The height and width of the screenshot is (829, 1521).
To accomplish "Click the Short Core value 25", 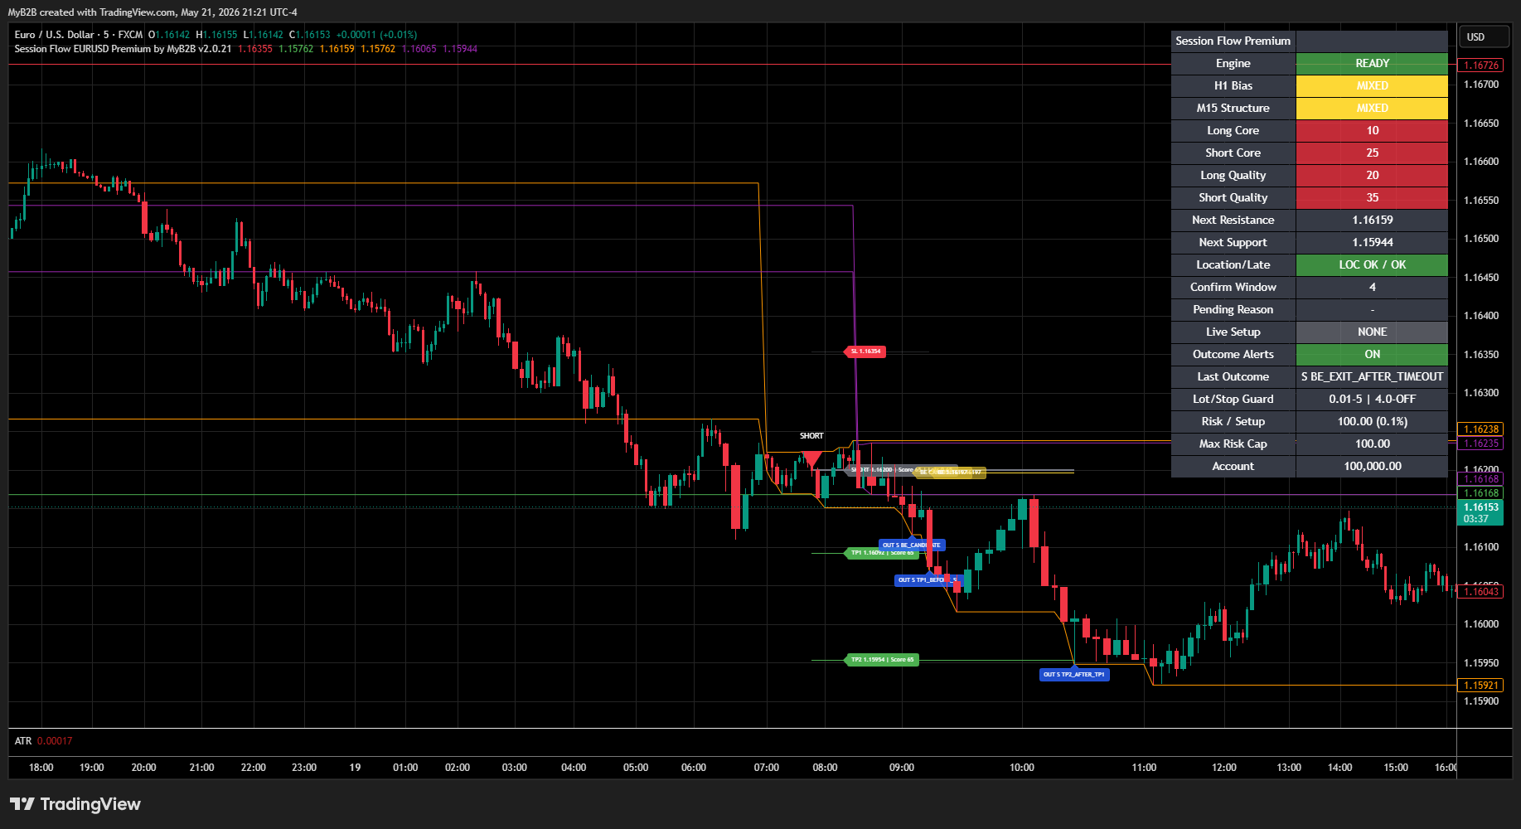I will click(1372, 153).
